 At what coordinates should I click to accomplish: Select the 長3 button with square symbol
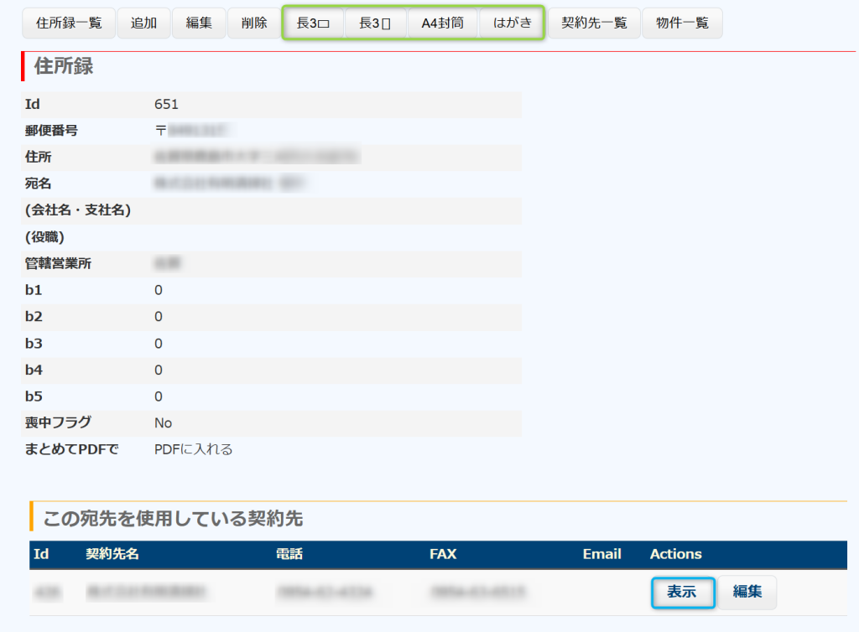coord(314,23)
